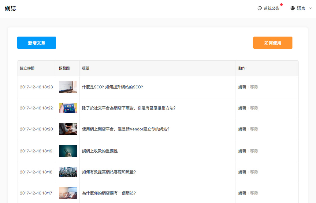Viewport: 316px width, 203px height.
Task: Expand the 語言 dropdown chevron
Action: pyautogui.click(x=310, y=8)
